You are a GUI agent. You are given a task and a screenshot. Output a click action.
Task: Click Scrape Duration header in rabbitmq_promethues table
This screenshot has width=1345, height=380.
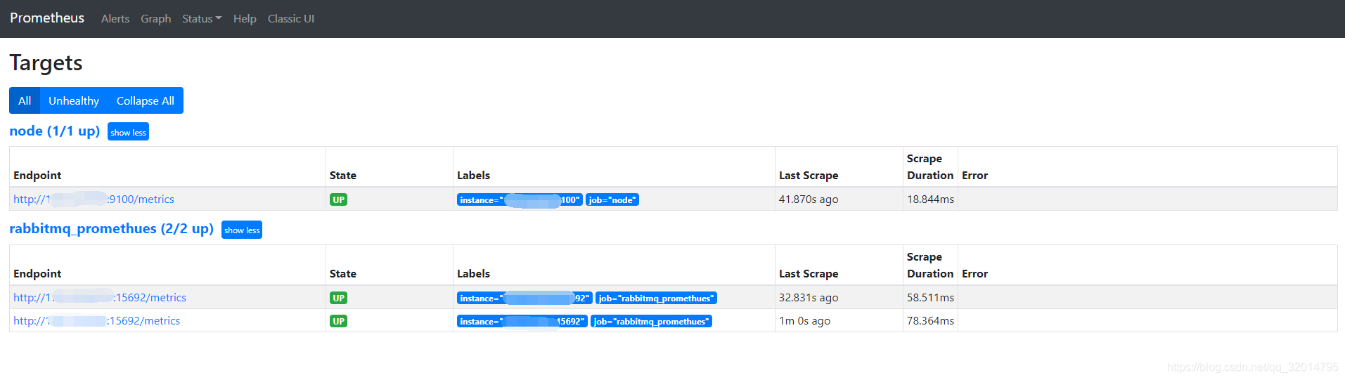[930, 266]
